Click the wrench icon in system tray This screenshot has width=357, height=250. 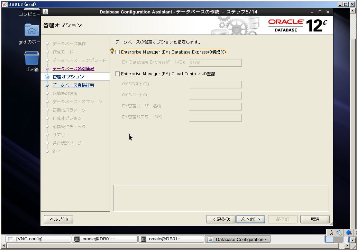pos(339,233)
